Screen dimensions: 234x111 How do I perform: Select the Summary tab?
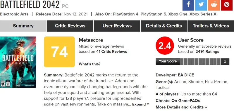23,26
